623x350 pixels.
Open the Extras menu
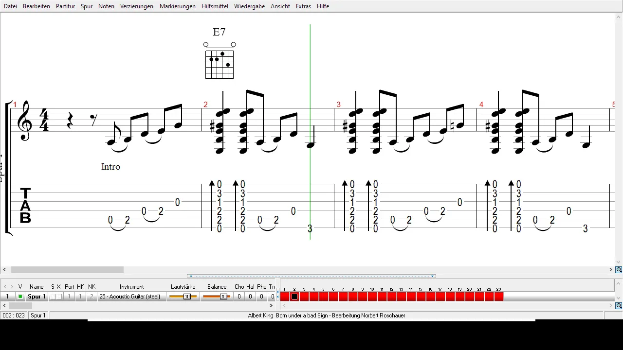coord(303,6)
